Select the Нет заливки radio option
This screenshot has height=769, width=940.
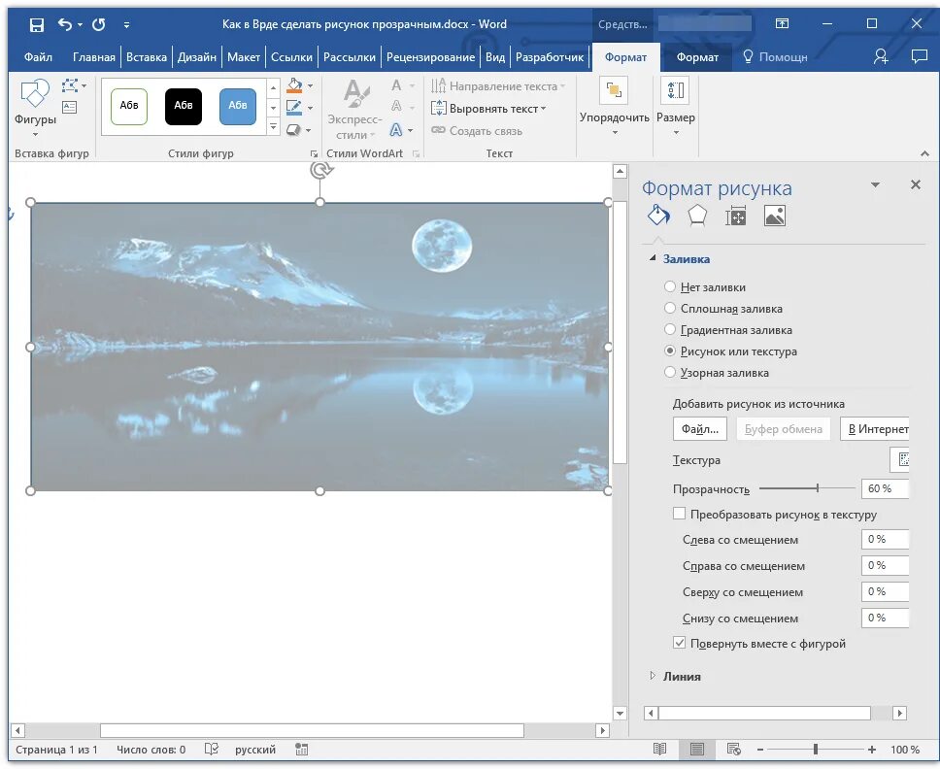pyautogui.click(x=670, y=286)
